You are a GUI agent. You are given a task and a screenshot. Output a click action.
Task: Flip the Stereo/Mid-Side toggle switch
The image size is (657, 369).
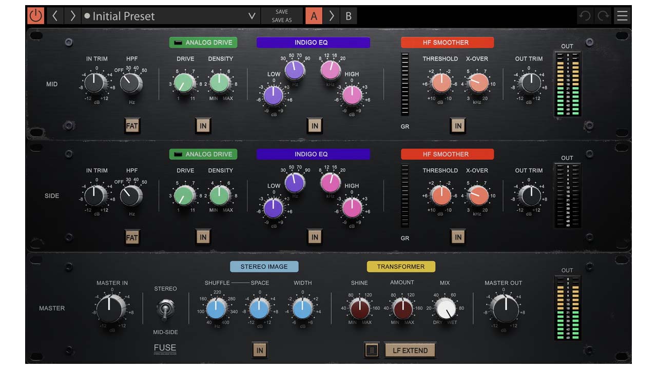[x=166, y=310]
